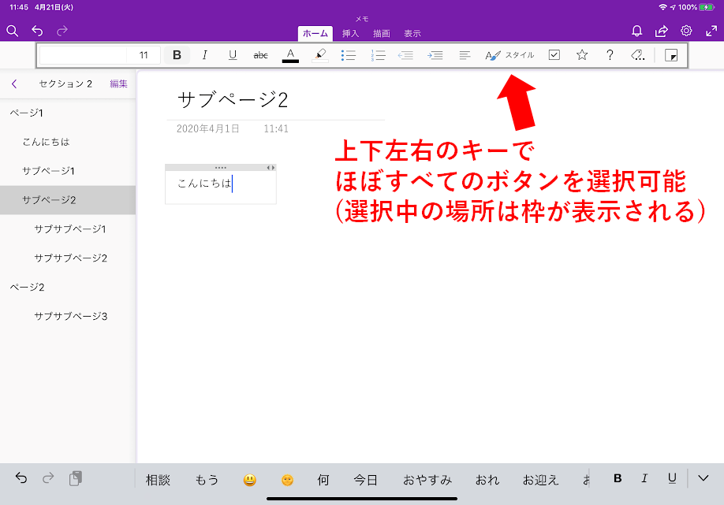The width and height of the screenshot is (724, 505).
Task: Insert numbered list
Action: coord(378,55)
